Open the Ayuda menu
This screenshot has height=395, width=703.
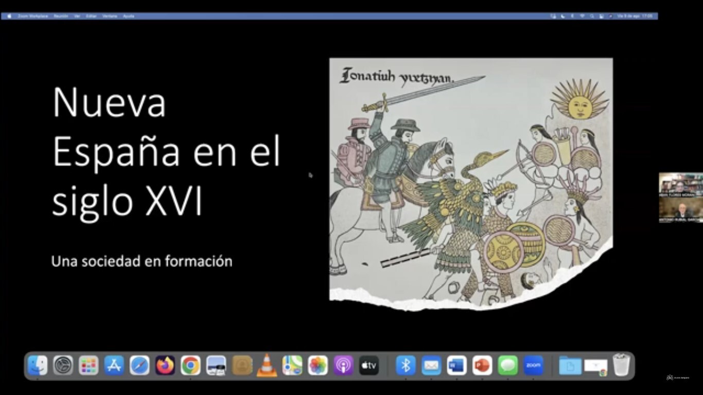[x=129, y=16]
